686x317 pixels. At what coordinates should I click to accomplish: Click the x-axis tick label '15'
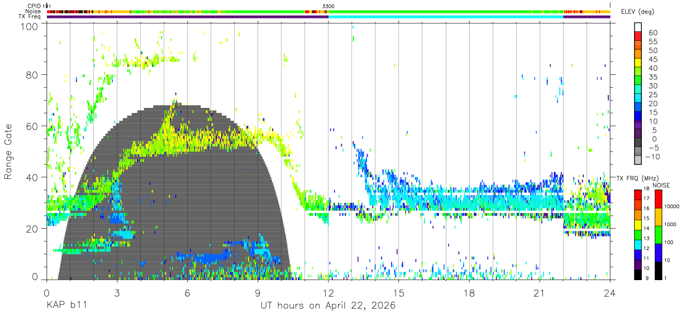(399, 293)
